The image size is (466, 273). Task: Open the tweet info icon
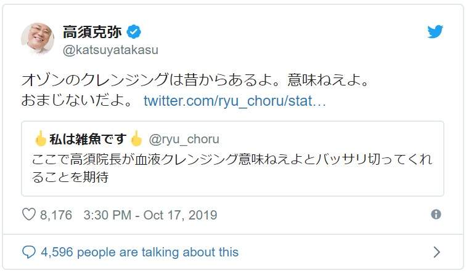click(x=436, y=215)
